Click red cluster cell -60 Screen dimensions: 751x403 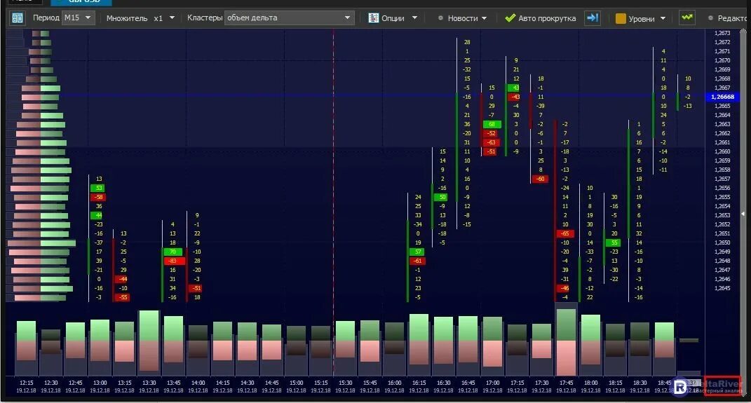(x=540, y=179)
